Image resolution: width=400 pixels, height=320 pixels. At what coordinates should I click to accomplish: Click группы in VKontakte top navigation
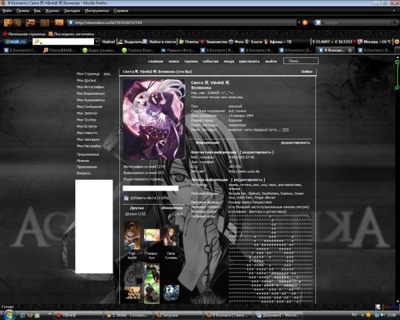(x=191, y=61)
